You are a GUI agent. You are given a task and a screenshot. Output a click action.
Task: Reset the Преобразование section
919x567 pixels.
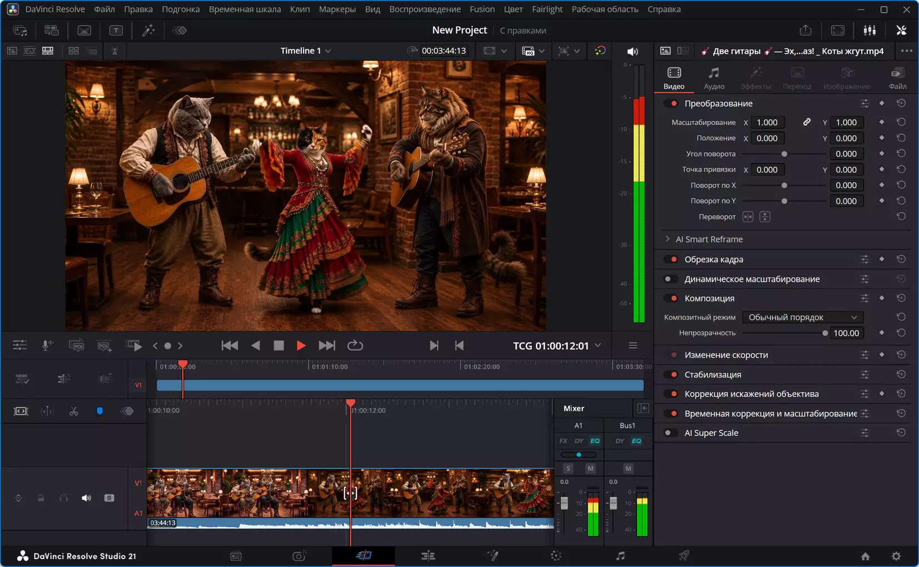coord(901,103)
